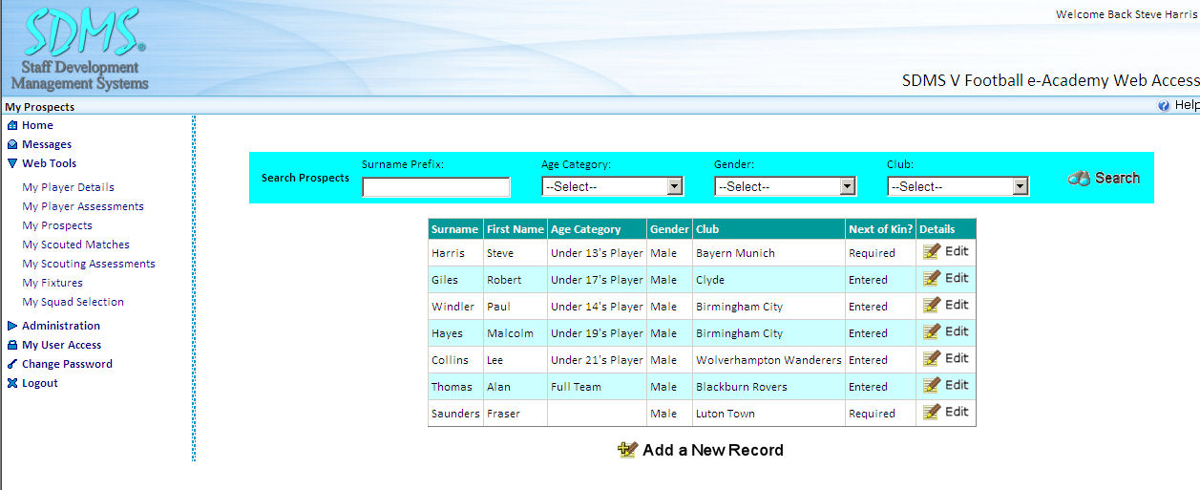Open Messages in the sidebar menu
The width and height of the screenshot is (1200, 490).
tap(47, 144)
